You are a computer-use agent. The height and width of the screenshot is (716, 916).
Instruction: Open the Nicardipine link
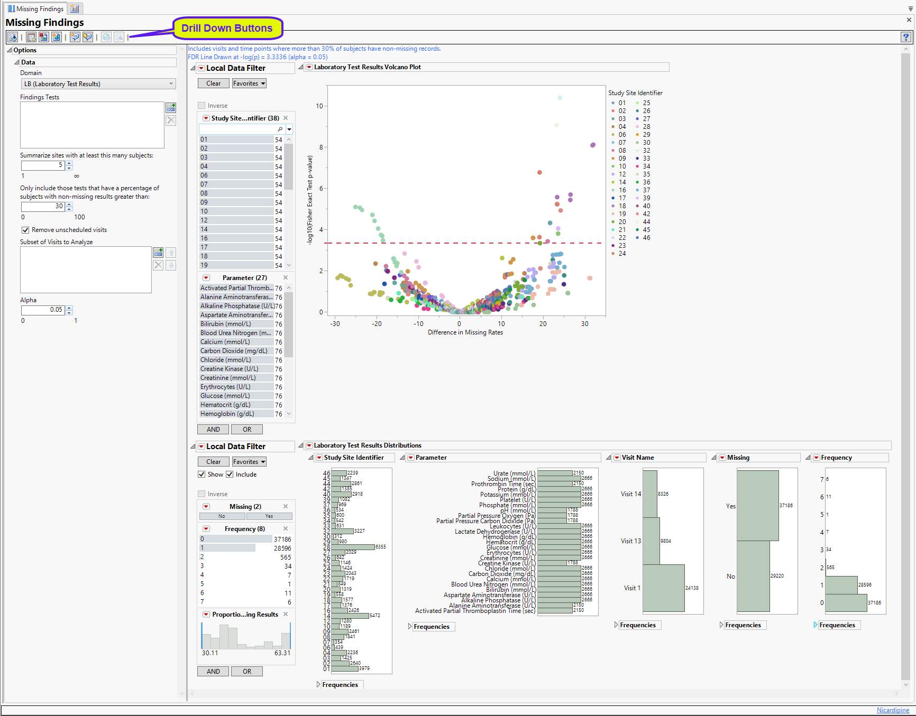893,710
